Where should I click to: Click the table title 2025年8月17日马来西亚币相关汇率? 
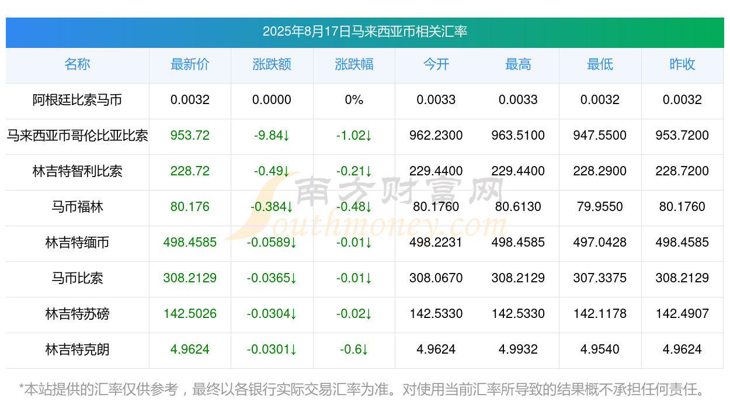point(364,32)
